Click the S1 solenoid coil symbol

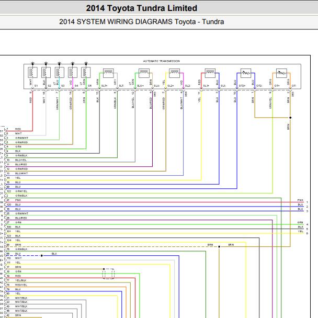coord(32,72)
